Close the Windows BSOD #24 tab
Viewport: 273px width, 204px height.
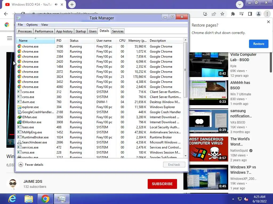tap(62, 5)
